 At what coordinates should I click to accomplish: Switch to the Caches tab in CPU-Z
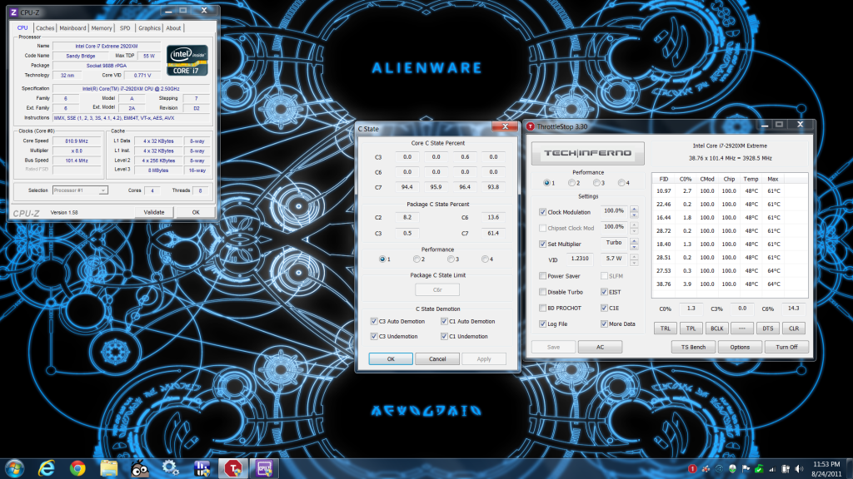45,28
